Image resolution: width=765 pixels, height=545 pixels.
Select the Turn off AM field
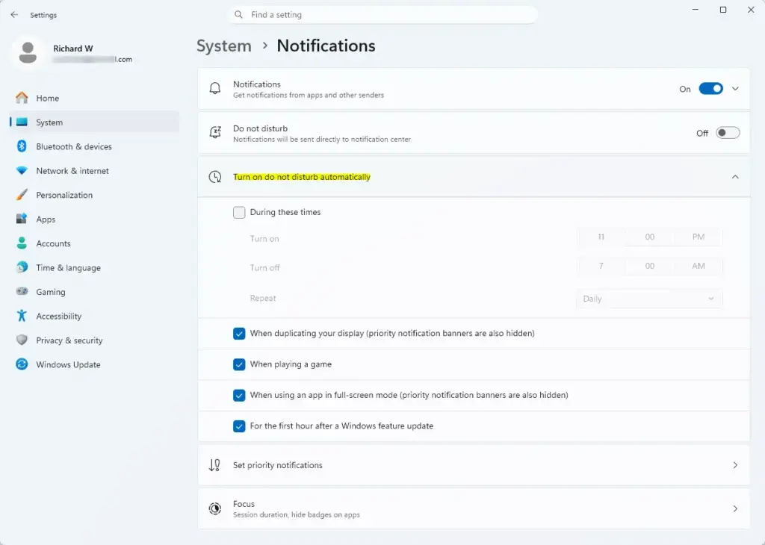click(699, 267)
